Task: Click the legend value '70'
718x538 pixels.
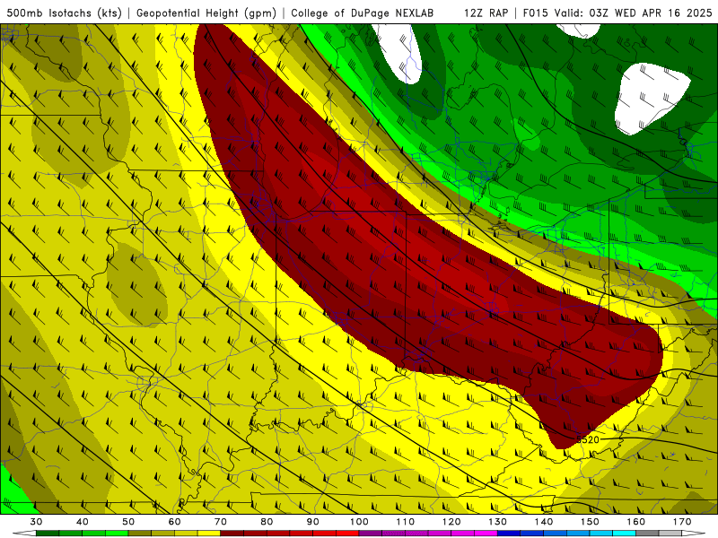Action: pyautogui.click(x=221, y=522)
